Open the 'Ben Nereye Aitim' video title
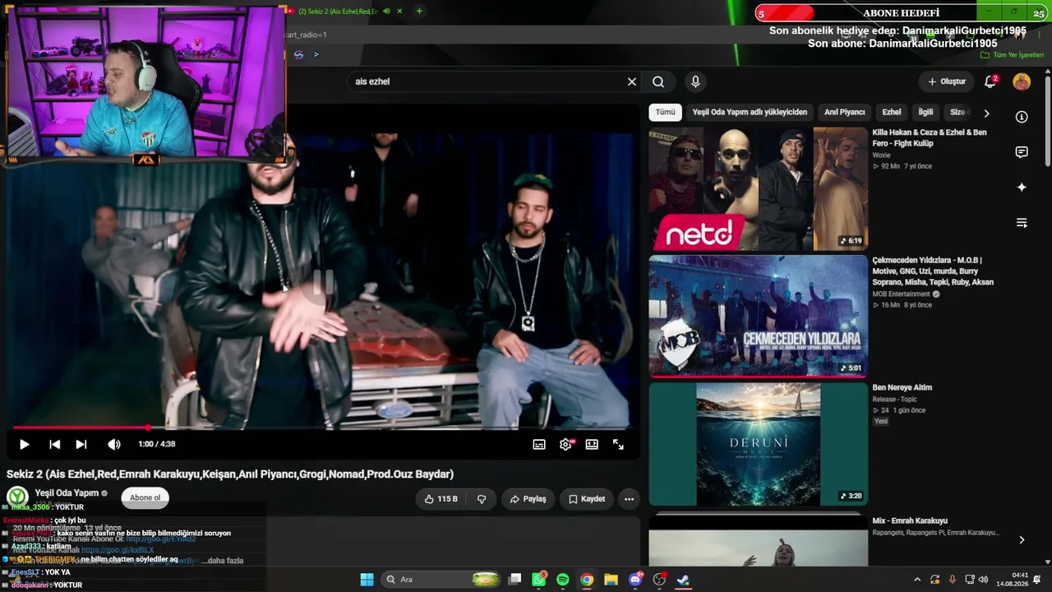 point(902,387)
